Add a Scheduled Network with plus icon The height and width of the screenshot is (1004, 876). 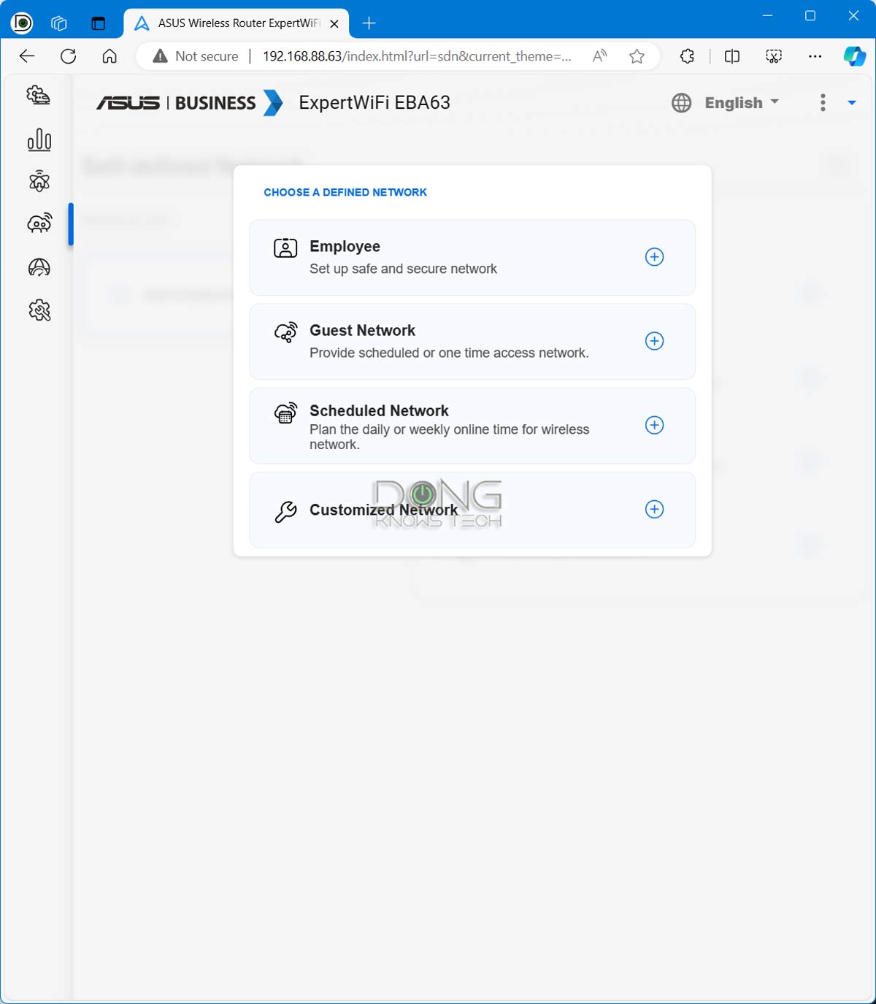[x=654, y=425]
